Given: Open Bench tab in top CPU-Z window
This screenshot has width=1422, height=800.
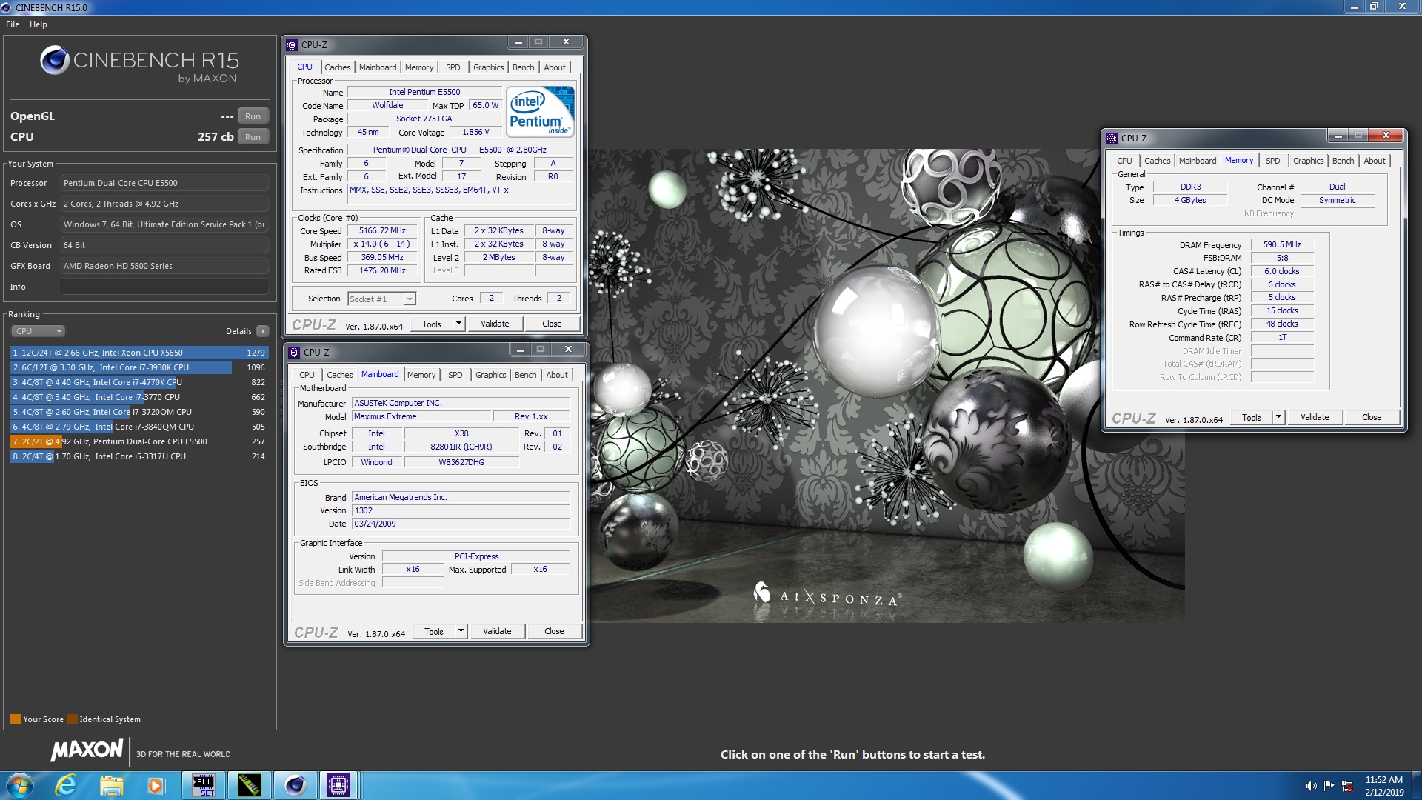Looking at the screenshot, I should [x=523, y=67].
